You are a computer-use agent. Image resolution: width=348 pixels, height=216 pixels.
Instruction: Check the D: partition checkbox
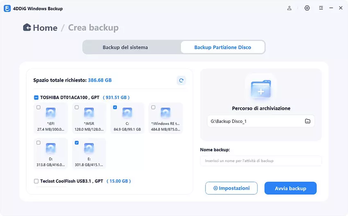pos(38,143)
